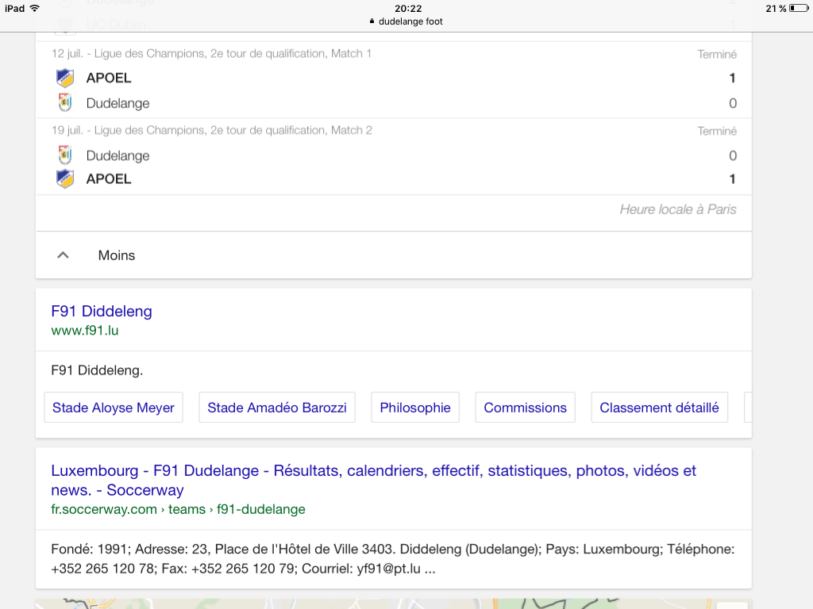Tap the Dudelange crest in the 12 juil. match

(x=64, y=103)
